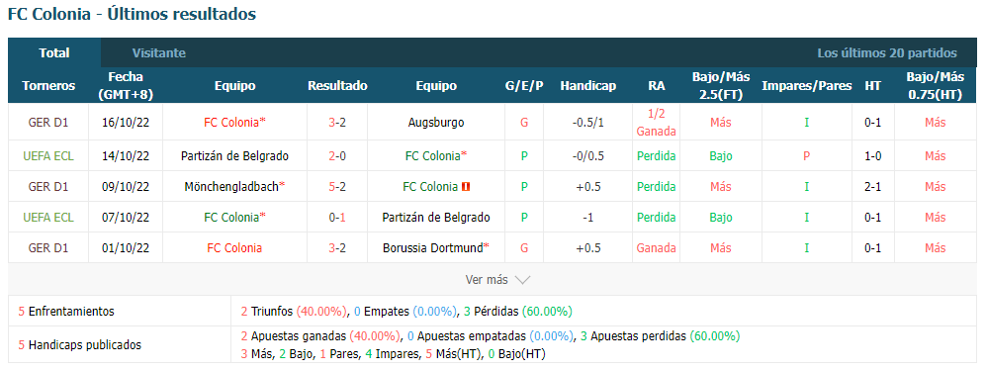Click the 0-1 result on 07/10/22
The height and width of the screenshot is (371, 987).
pos(337,218)
